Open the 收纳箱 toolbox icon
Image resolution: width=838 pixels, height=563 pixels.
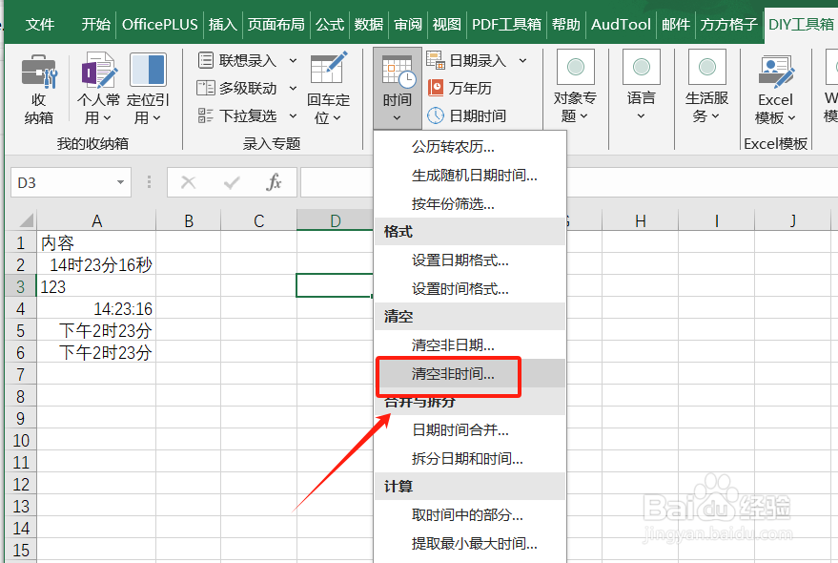coord(38,72)
